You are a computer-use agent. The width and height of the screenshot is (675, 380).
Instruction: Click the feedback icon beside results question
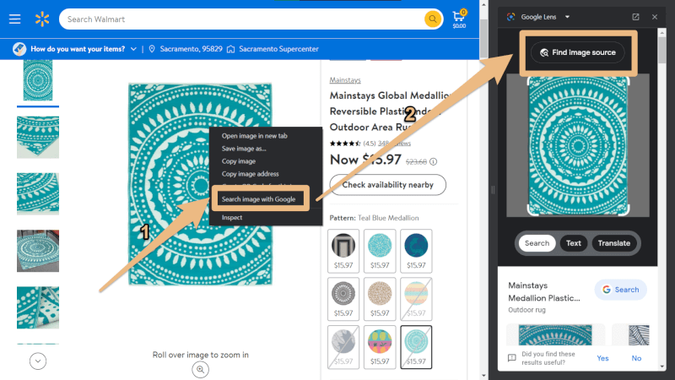tap(511, 358)
